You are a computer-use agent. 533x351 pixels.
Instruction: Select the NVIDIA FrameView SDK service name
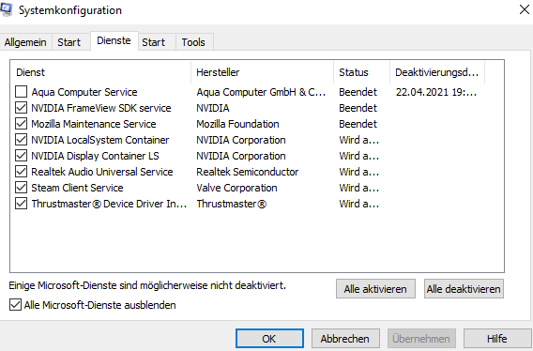click(101, 108)
